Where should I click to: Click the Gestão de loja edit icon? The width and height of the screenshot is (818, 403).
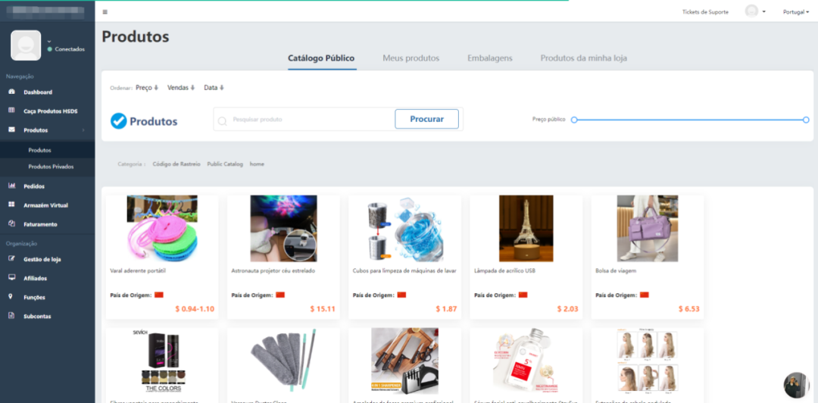11,259
